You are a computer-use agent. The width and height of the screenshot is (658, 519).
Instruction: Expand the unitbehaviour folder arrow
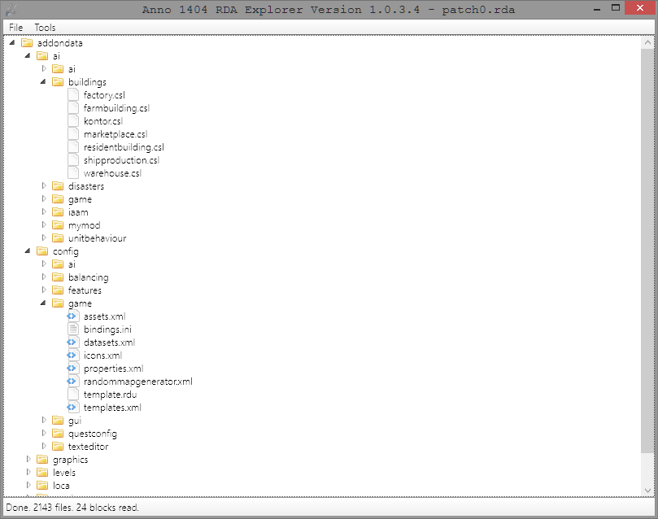(x=44, y=238)
